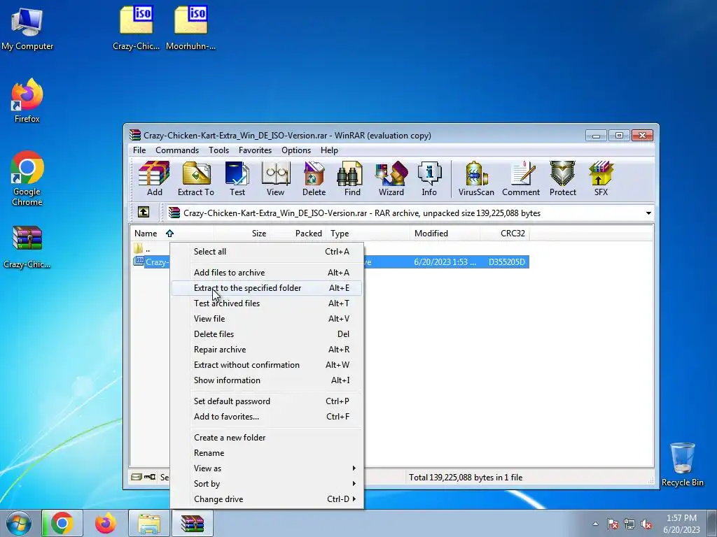This screenshot has width=717, height=537.
Task: Launch the Wizard toolbar icon
Action: 391,178
